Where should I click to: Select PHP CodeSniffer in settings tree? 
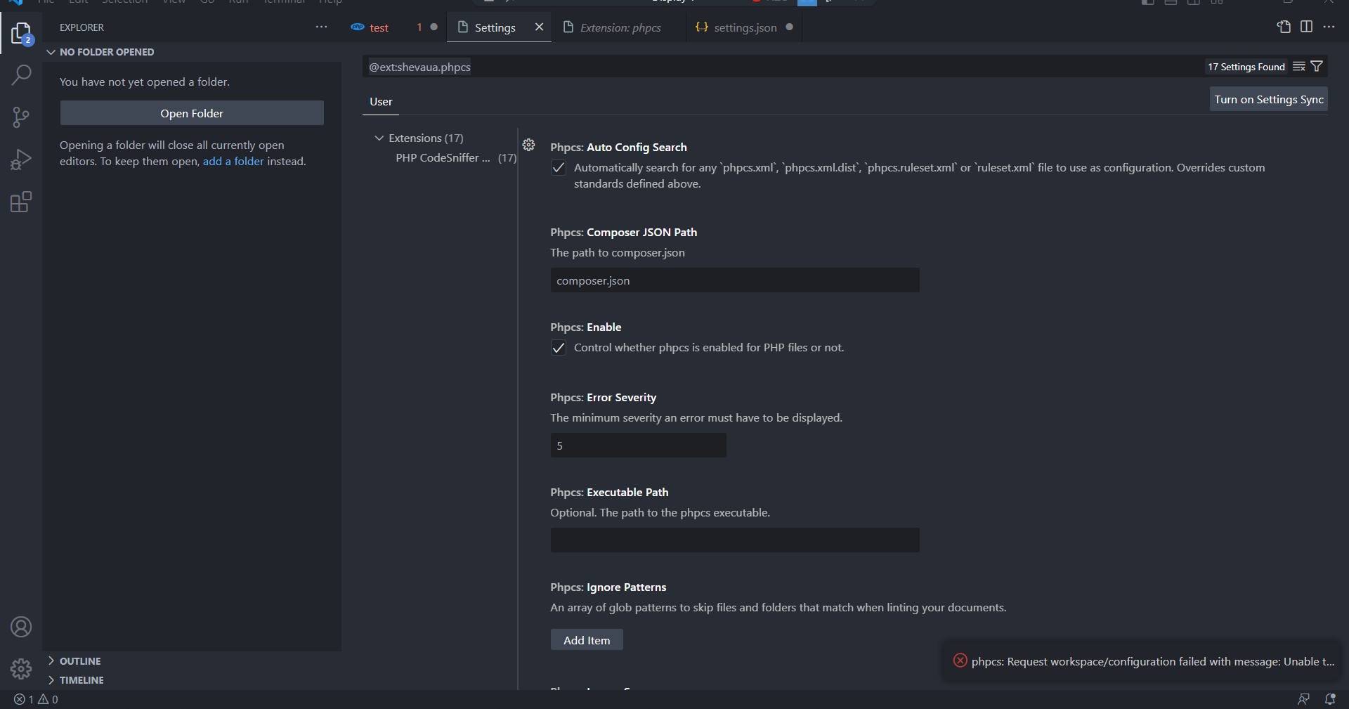click(455, 158)
